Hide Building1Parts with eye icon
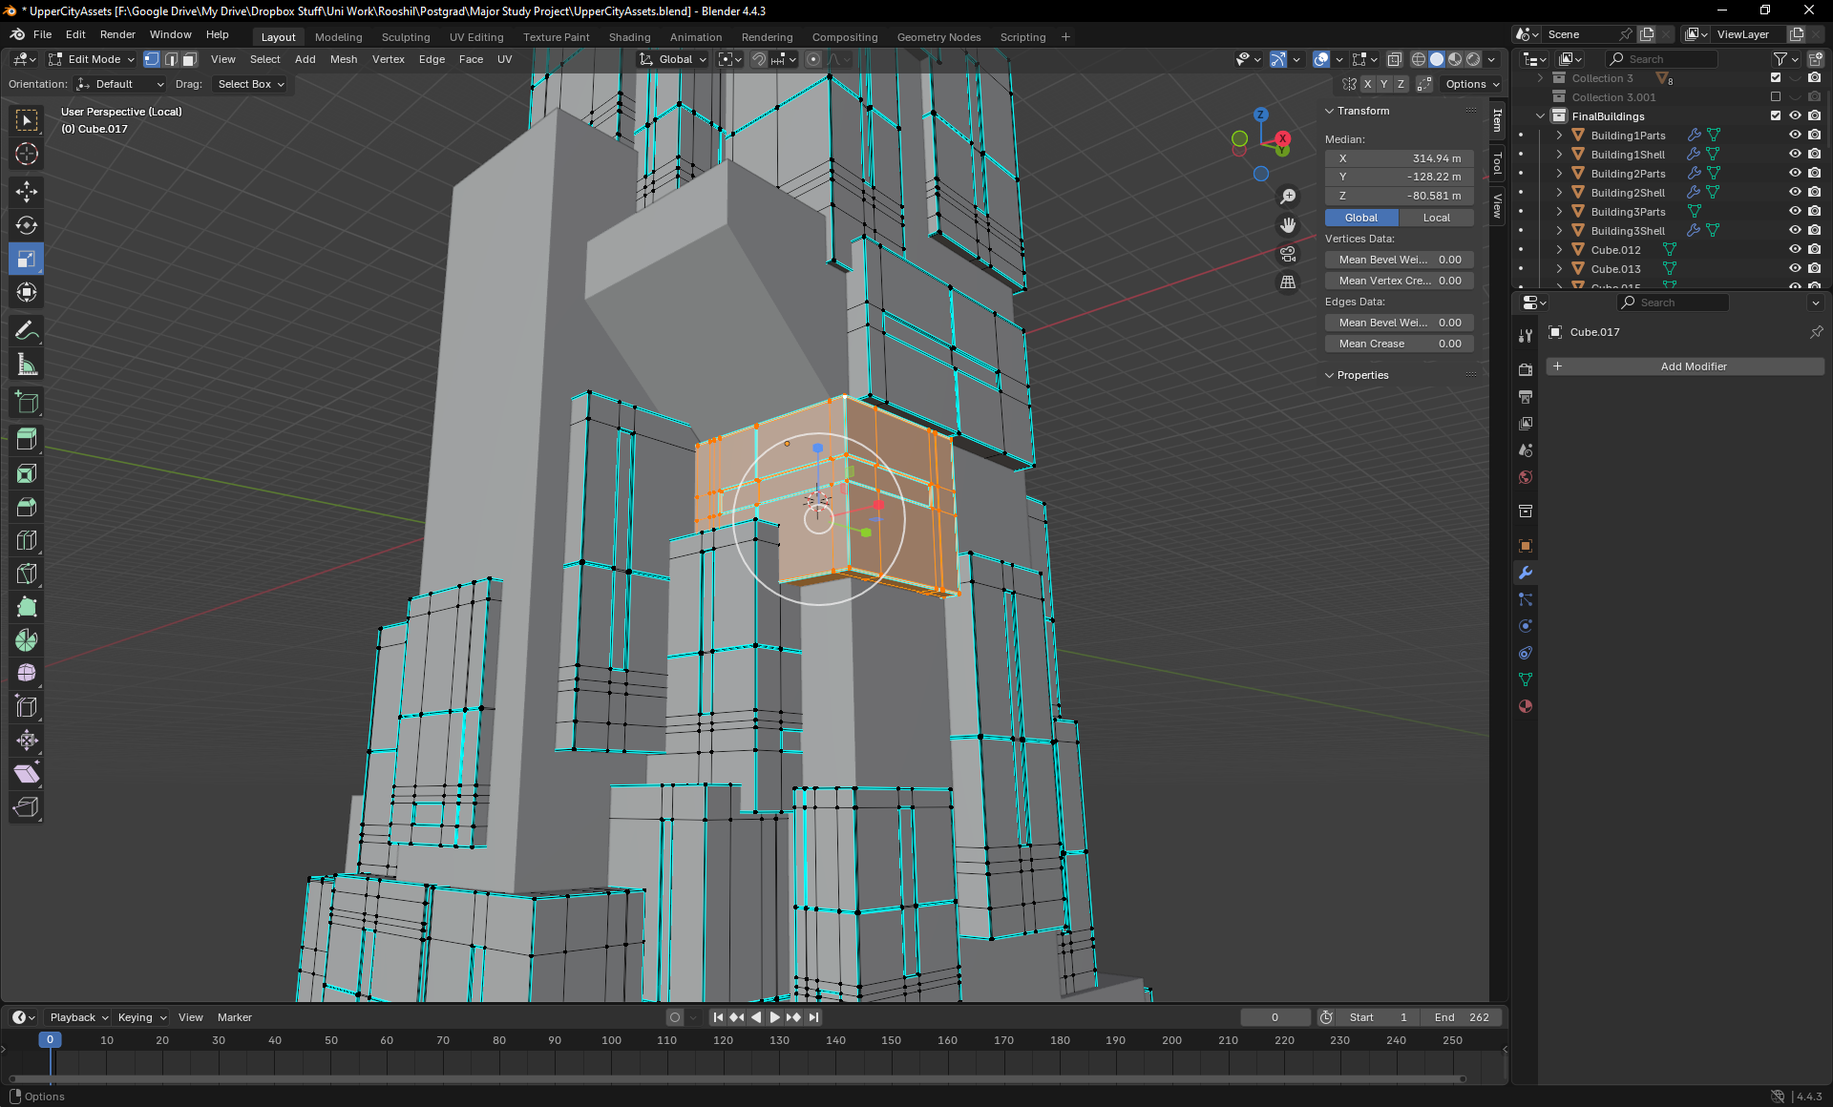The width and height of the screenshot is (1833, 1107). click(x=1795, y=136)
